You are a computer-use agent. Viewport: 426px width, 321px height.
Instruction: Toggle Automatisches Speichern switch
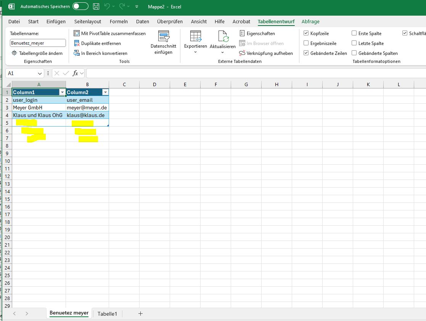coord(80,6)
